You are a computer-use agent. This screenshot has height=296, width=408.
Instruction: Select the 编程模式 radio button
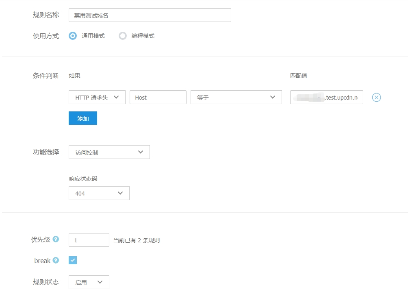pyautogui.click(x=122, y=36)
